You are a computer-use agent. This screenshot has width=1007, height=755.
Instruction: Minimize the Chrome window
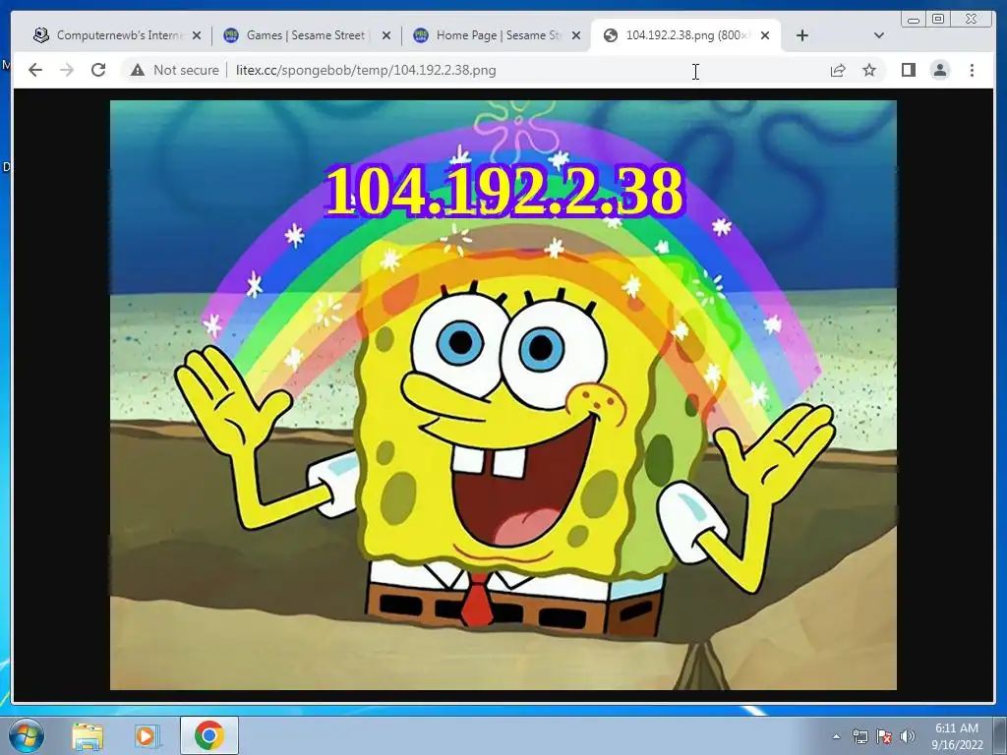tap(914, 20)
